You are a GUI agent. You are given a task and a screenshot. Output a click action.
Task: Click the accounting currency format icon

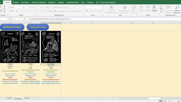[87, 11]
